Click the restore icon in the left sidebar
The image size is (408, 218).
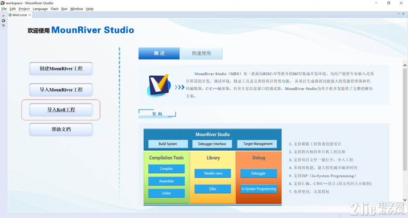coord(3,16)
